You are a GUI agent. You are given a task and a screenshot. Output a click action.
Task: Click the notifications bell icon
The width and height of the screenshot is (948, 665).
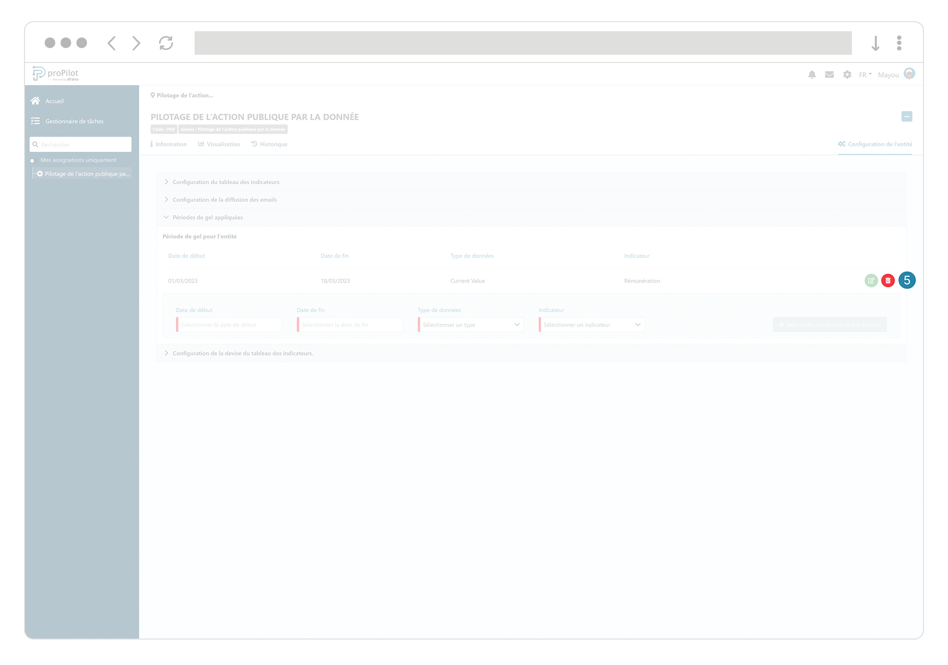click(812, 74)
